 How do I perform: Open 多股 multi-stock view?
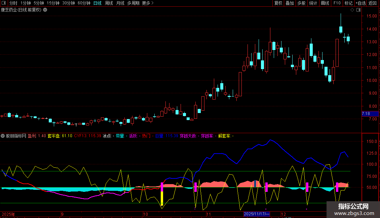point(302,3)
